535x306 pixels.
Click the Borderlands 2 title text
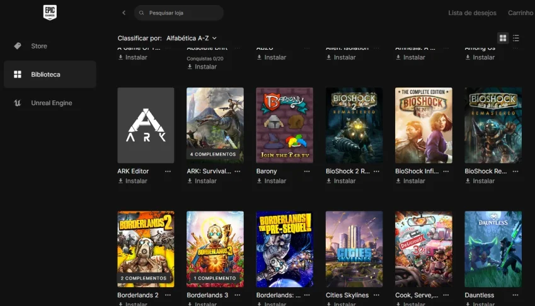(x=138, y=295)
